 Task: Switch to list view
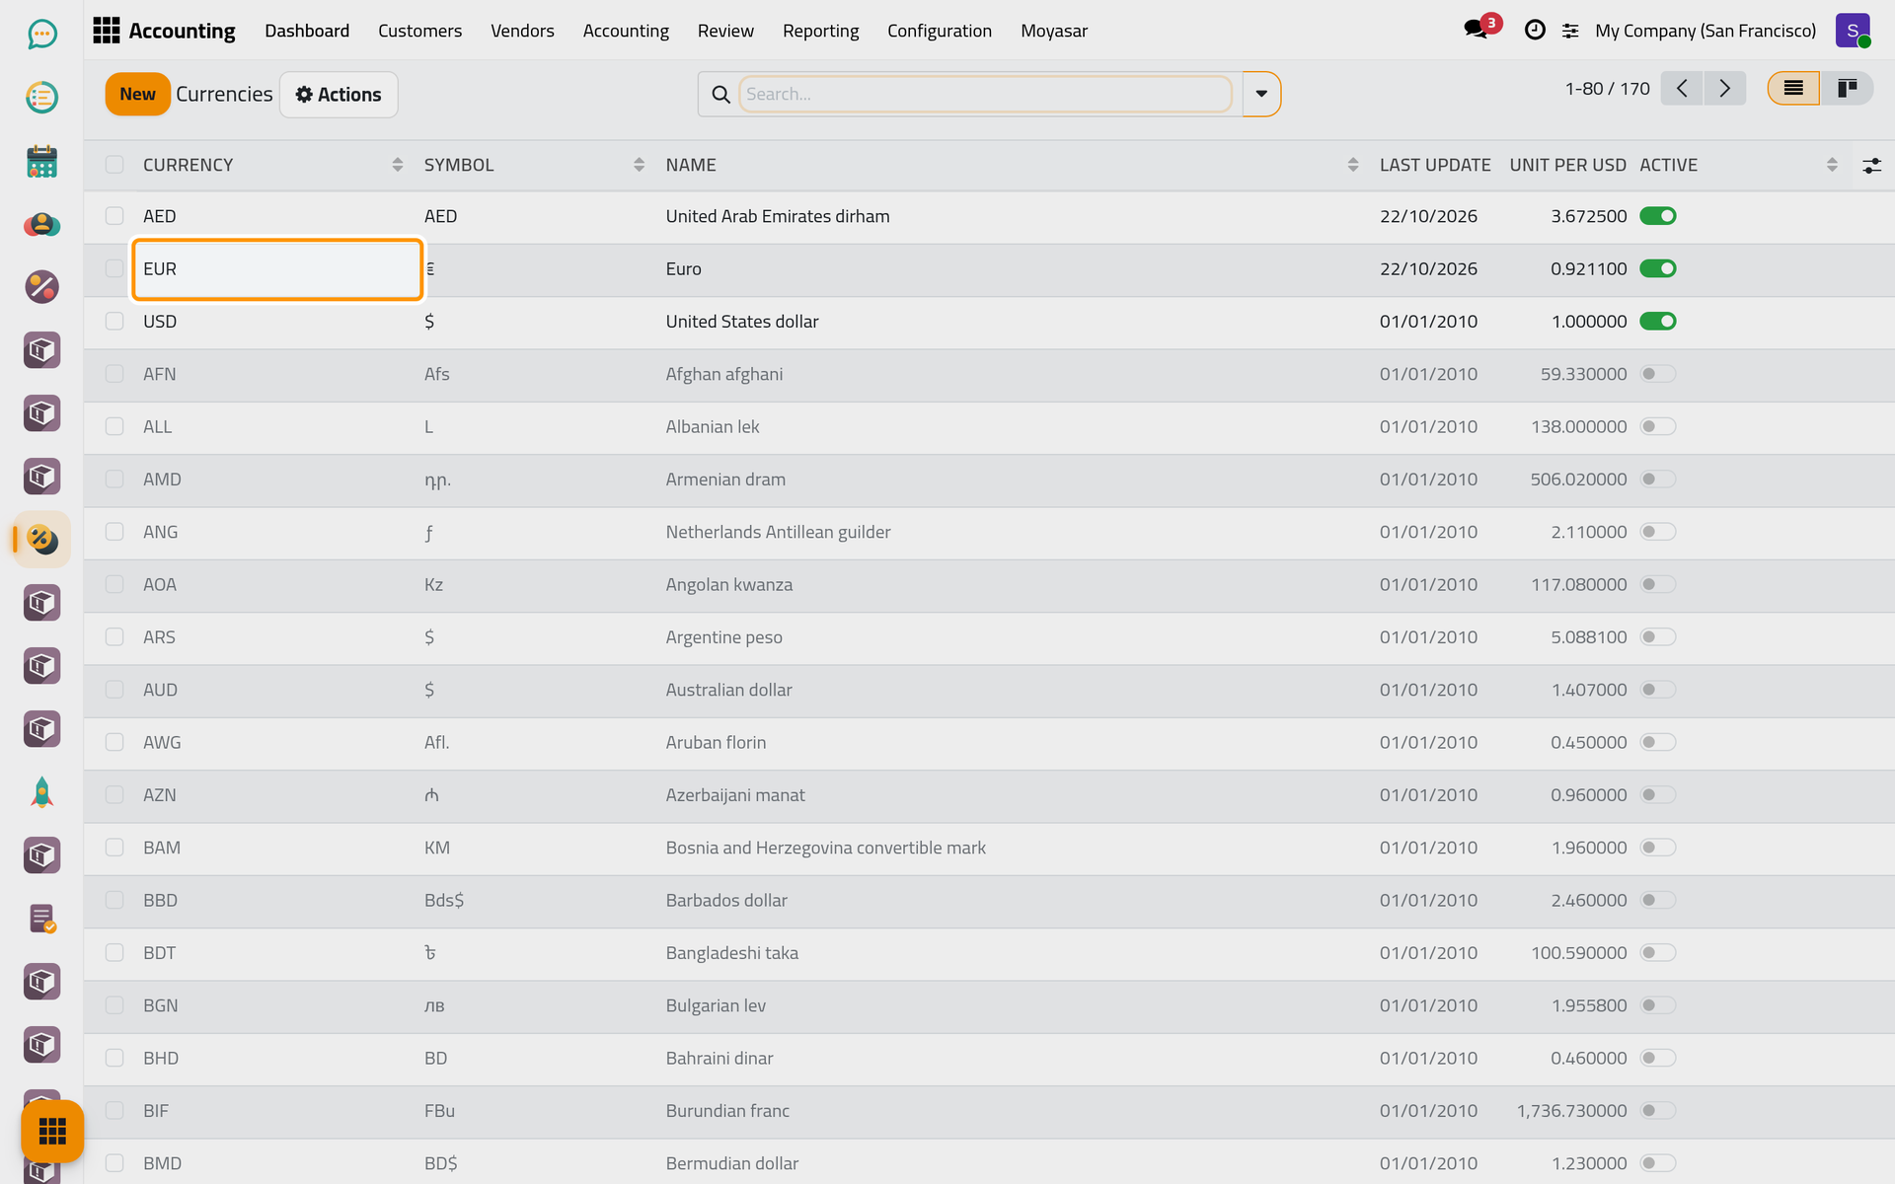coord(1793,89)
